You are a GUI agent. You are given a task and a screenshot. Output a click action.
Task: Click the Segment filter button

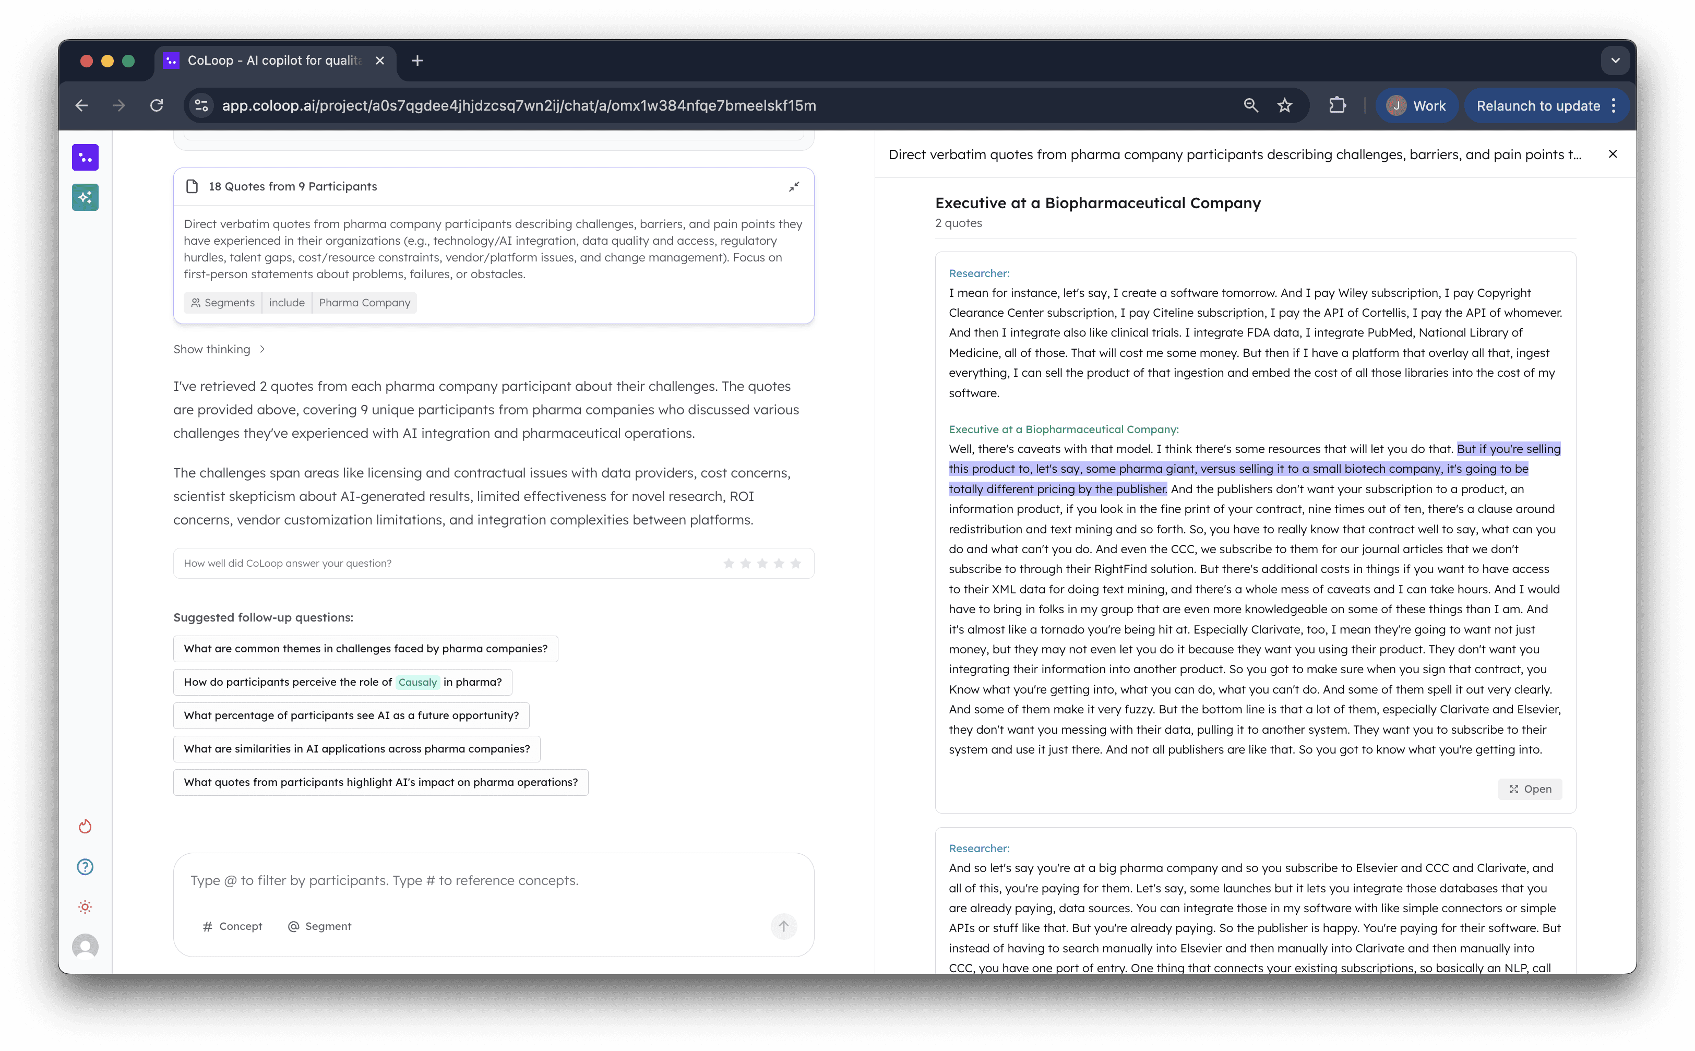(x=320, y=926)
